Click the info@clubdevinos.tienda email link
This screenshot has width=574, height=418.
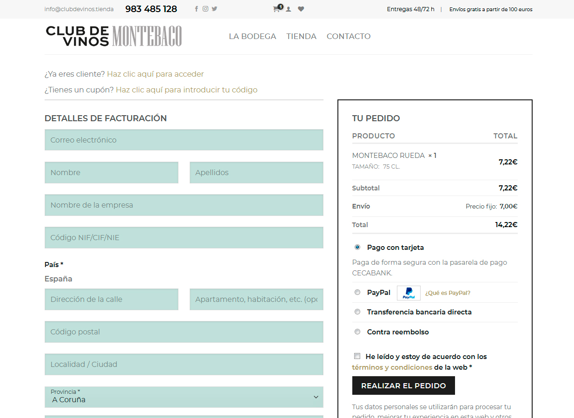79,9
